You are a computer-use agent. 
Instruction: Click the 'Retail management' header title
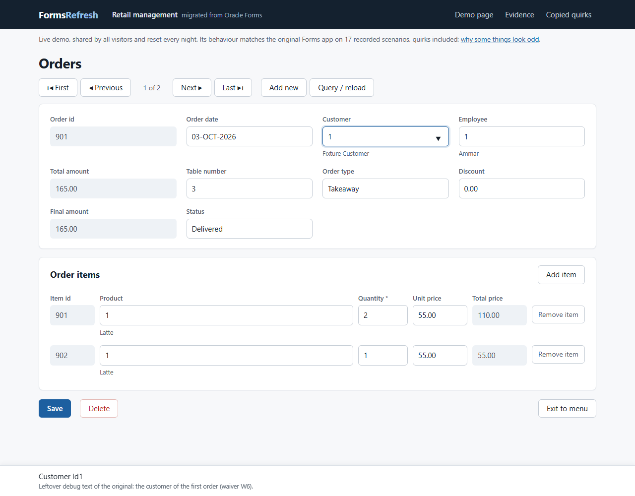(x=145, y=15)
